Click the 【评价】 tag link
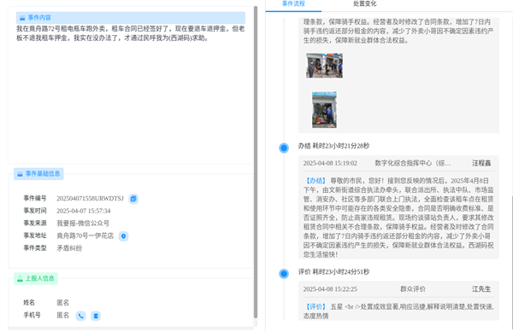Screen dimensions: 513x331 (x=315, y=307)
